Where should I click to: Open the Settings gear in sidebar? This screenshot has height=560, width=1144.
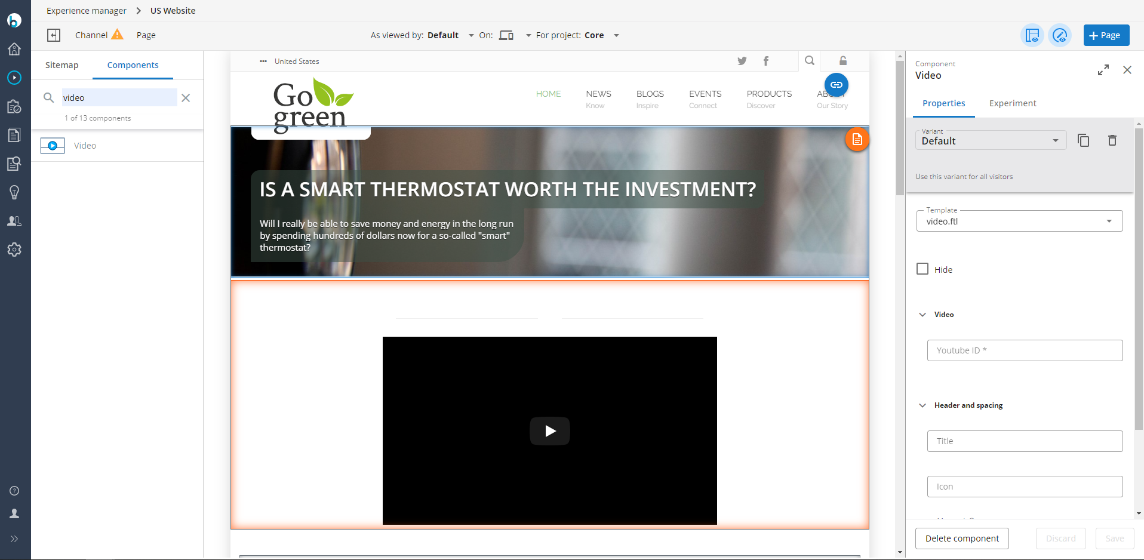coord(14,250)
